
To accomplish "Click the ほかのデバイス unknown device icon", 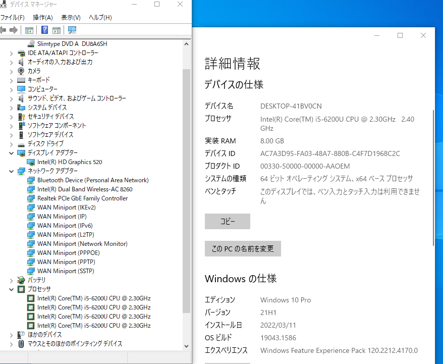I will (x=21, y=335).
